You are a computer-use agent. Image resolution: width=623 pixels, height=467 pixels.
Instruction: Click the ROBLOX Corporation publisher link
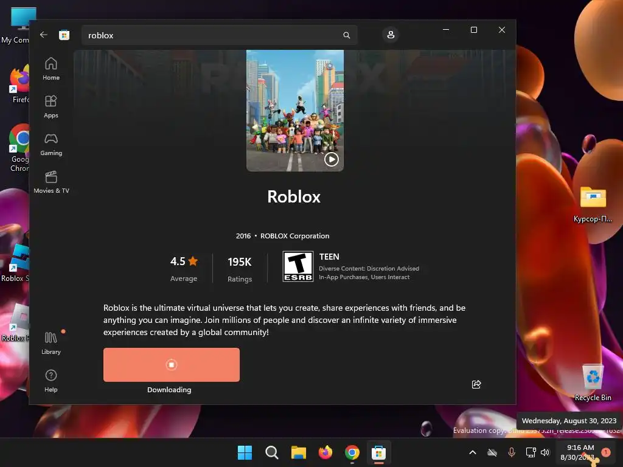295,236
